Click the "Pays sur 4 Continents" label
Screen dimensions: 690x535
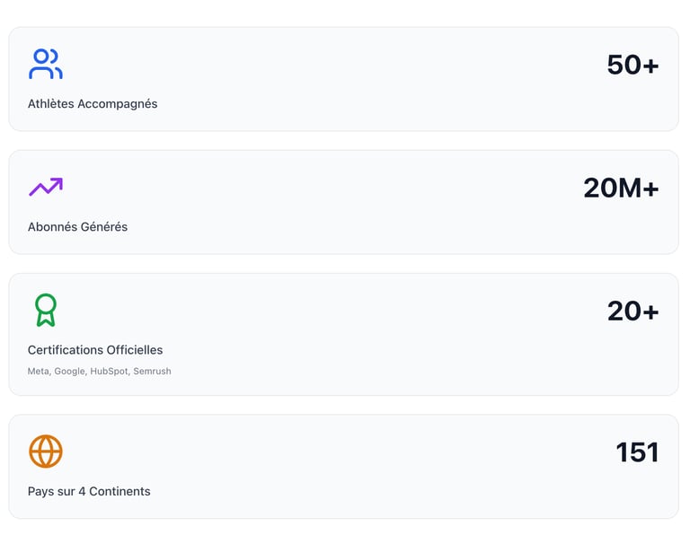(x=89, y=492)
